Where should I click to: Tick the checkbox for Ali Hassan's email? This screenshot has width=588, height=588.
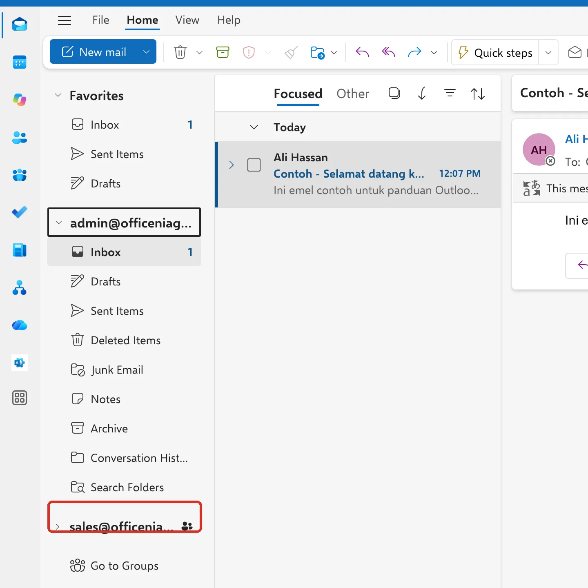click(254, 165)
